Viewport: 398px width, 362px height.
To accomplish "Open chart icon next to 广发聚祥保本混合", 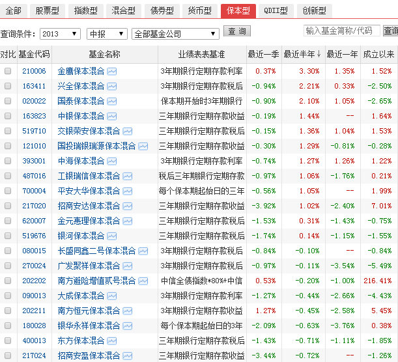I will (128, 266).
